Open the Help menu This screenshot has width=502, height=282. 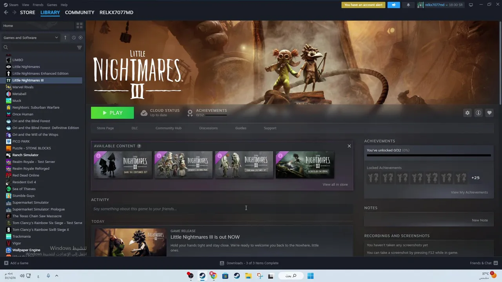tap(64, 5)
